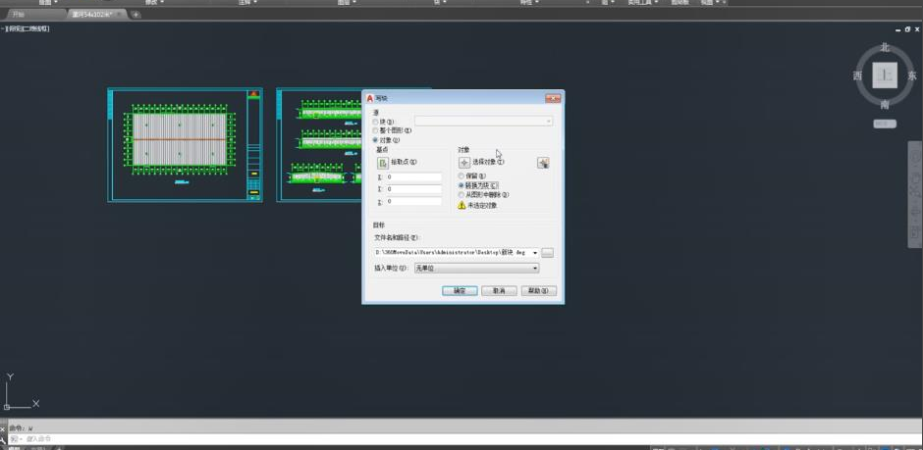Click the 上 top face of ViewCube

(885, 75)
